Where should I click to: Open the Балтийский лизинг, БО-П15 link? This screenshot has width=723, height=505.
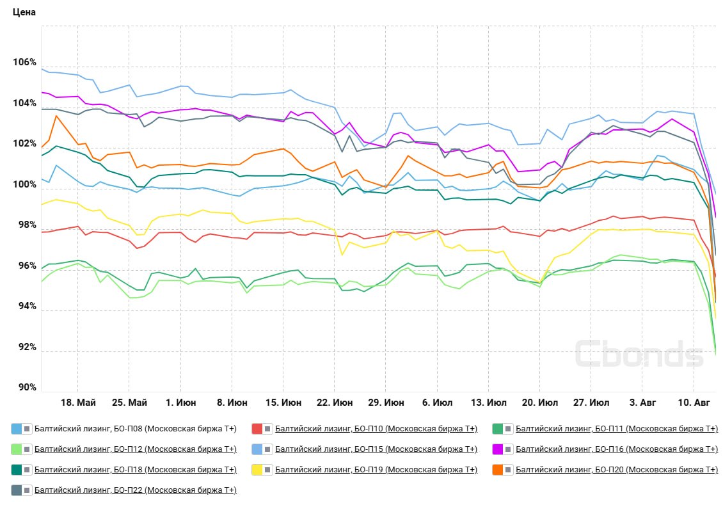pos(376,449)
